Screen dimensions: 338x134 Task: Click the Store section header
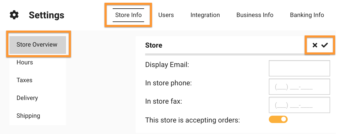pos(154,45)
